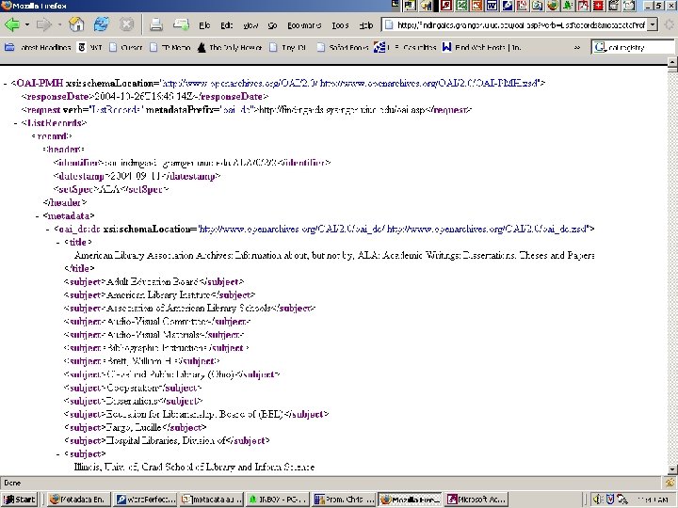Open the TP Memo bookmark
678x508 pixels.
point(170,48)
